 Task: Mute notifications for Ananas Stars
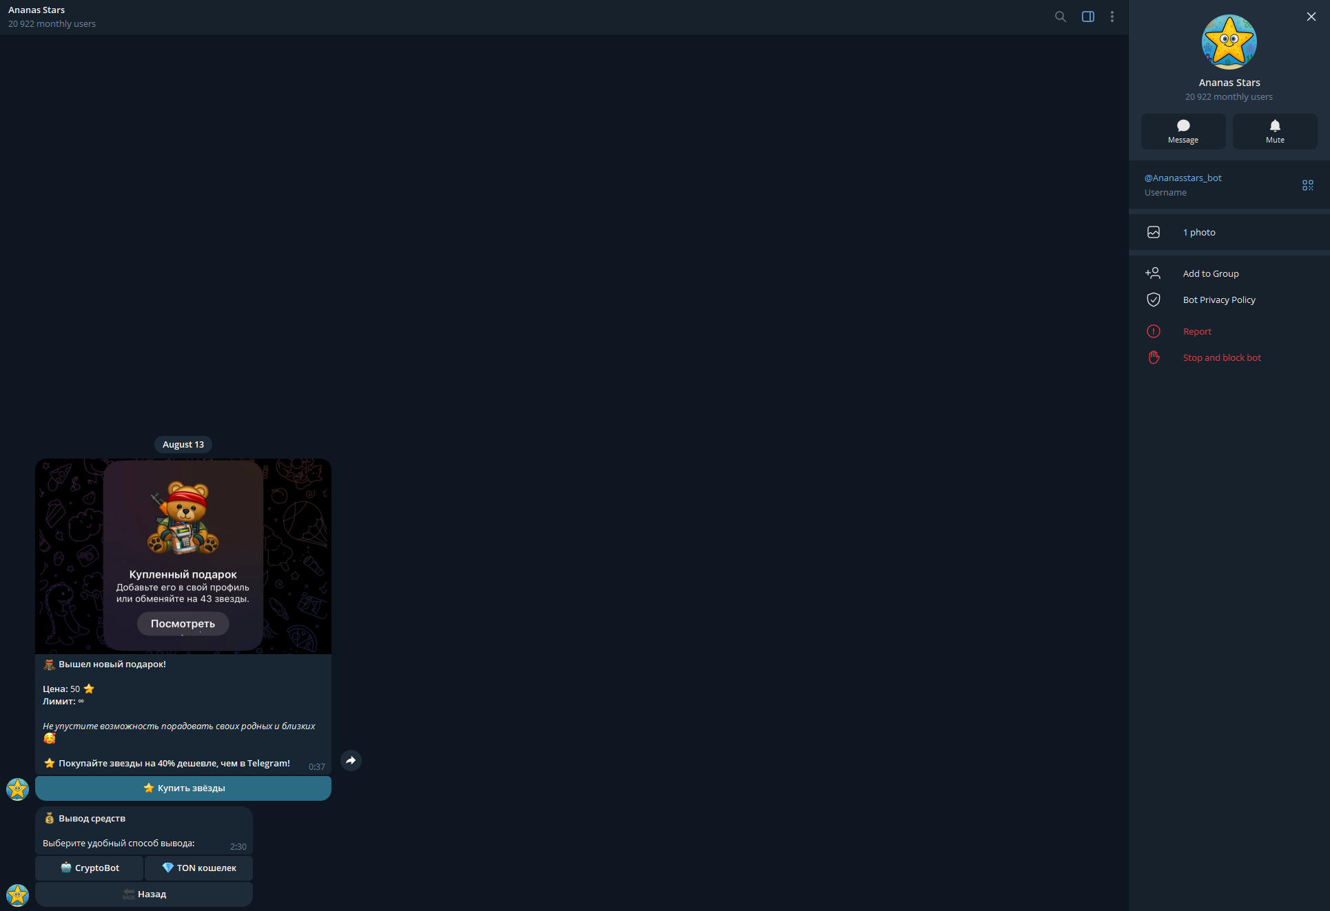[x=1275, y=132]
